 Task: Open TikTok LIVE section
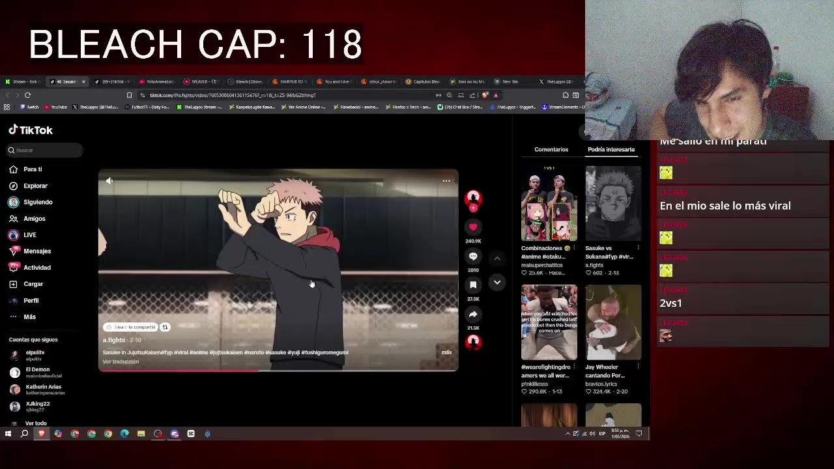(23, 234)
